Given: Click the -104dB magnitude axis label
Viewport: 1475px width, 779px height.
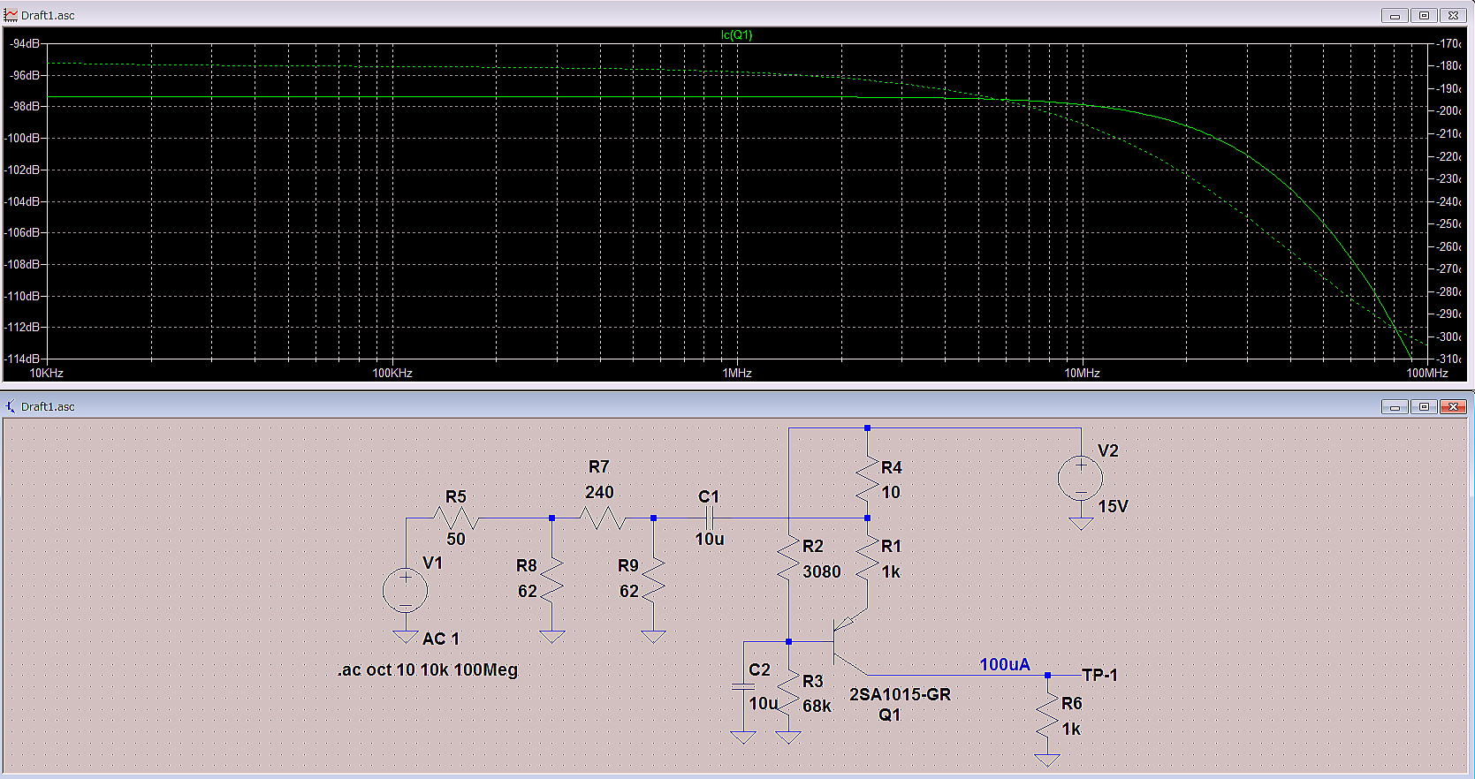Looking at the screenshot, I should (22, 201).
